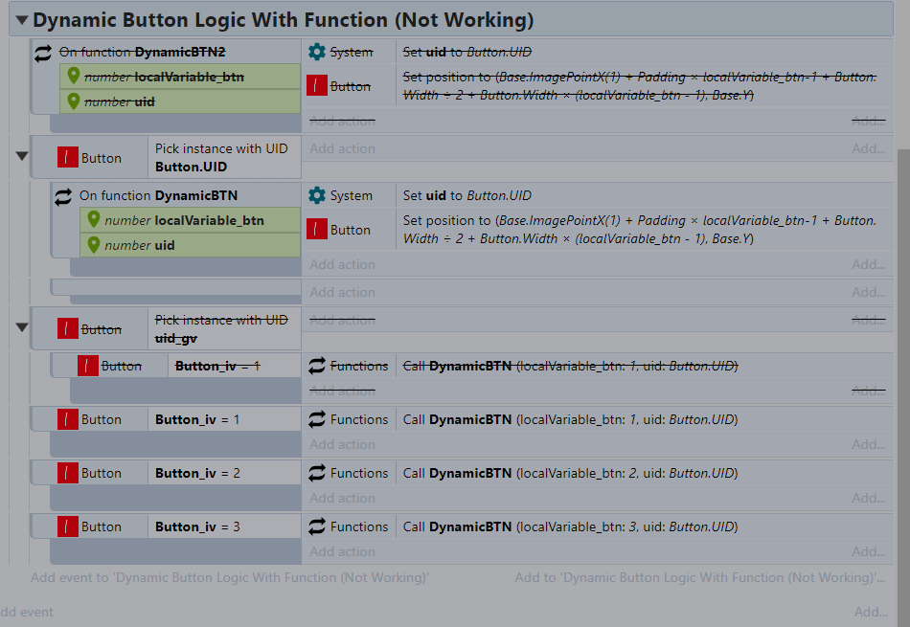Click Add event to Dynamic Button Logic group

pyautogui.click(x=230, y=577)
